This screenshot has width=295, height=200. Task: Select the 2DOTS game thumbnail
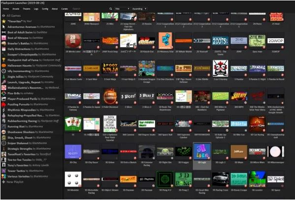[x=220, y=41]
